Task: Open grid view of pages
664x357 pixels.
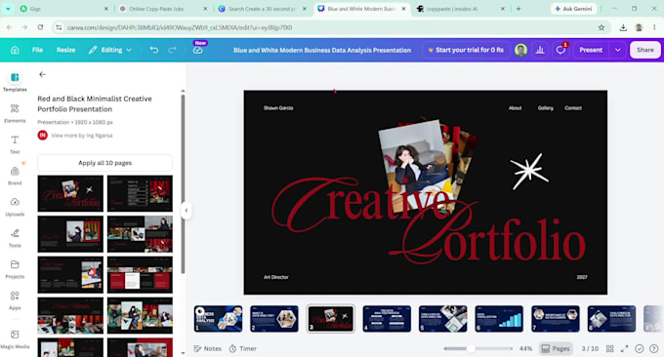Action: click(x=609, y=348)
